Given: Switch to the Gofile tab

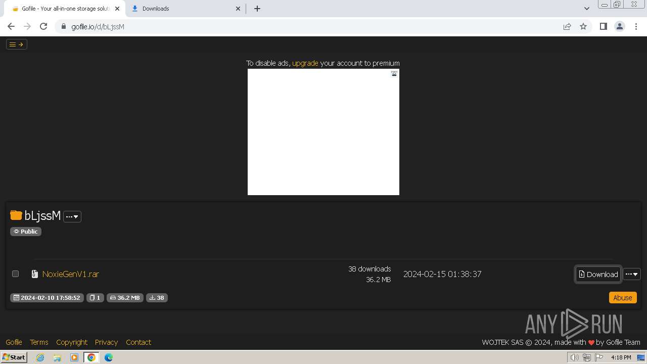Looking at the screenshot, I should pyautogui.click(x=65, y=9).
